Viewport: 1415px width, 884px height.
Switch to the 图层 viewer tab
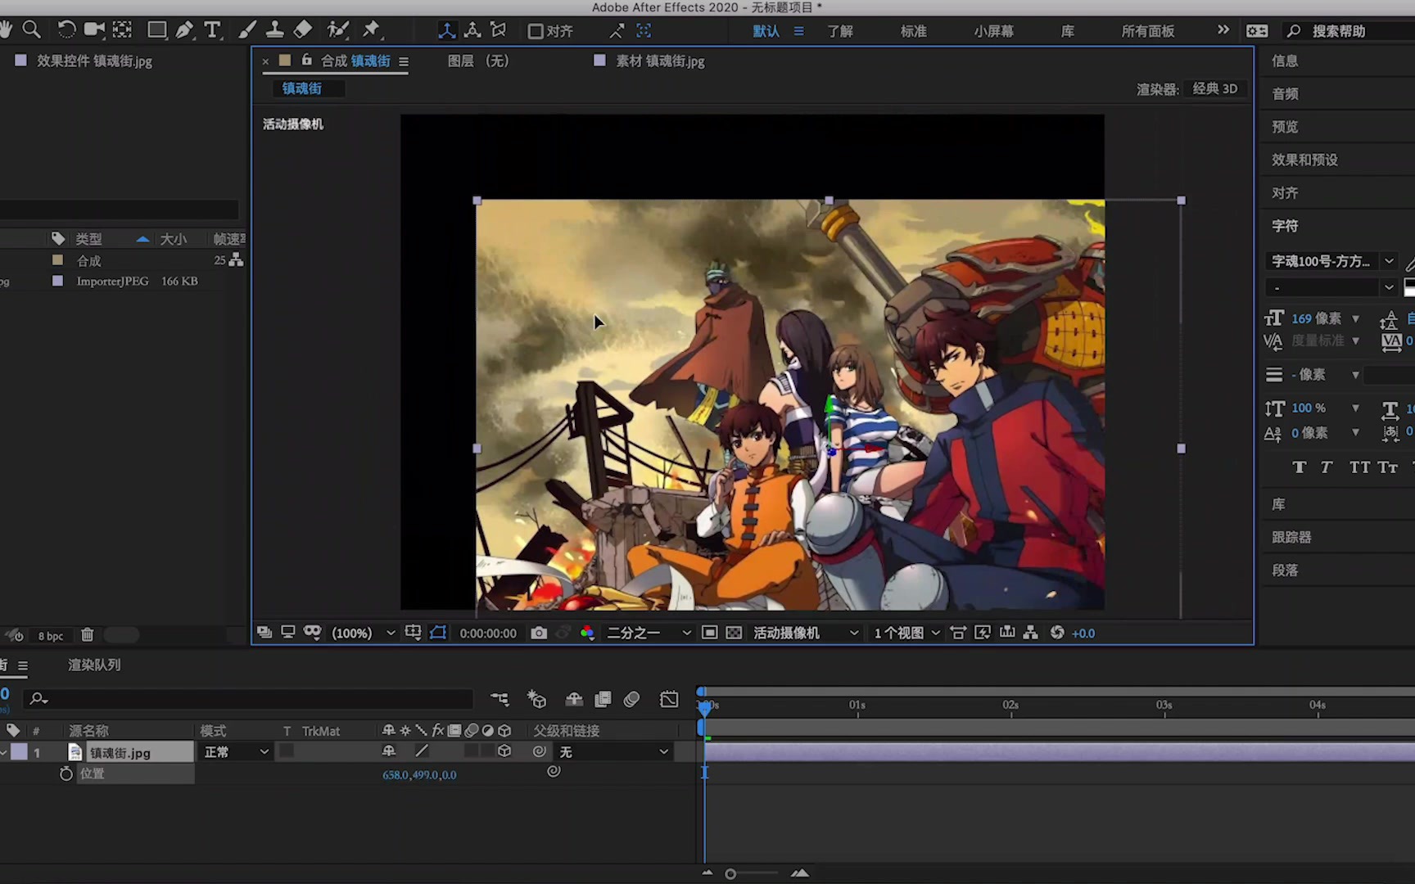click(477, 61)
